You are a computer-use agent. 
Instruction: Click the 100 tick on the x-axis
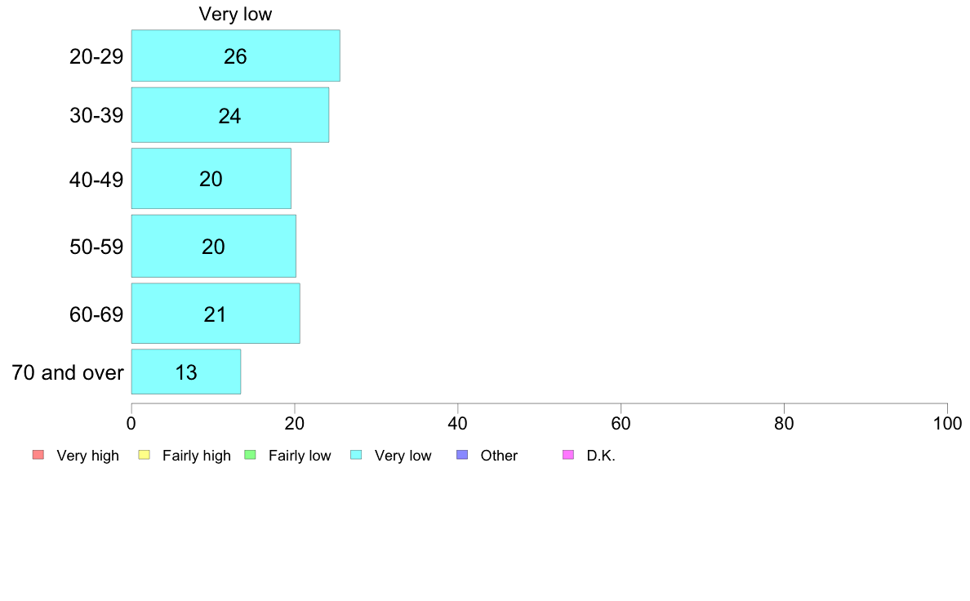click(x=947, y=423)
